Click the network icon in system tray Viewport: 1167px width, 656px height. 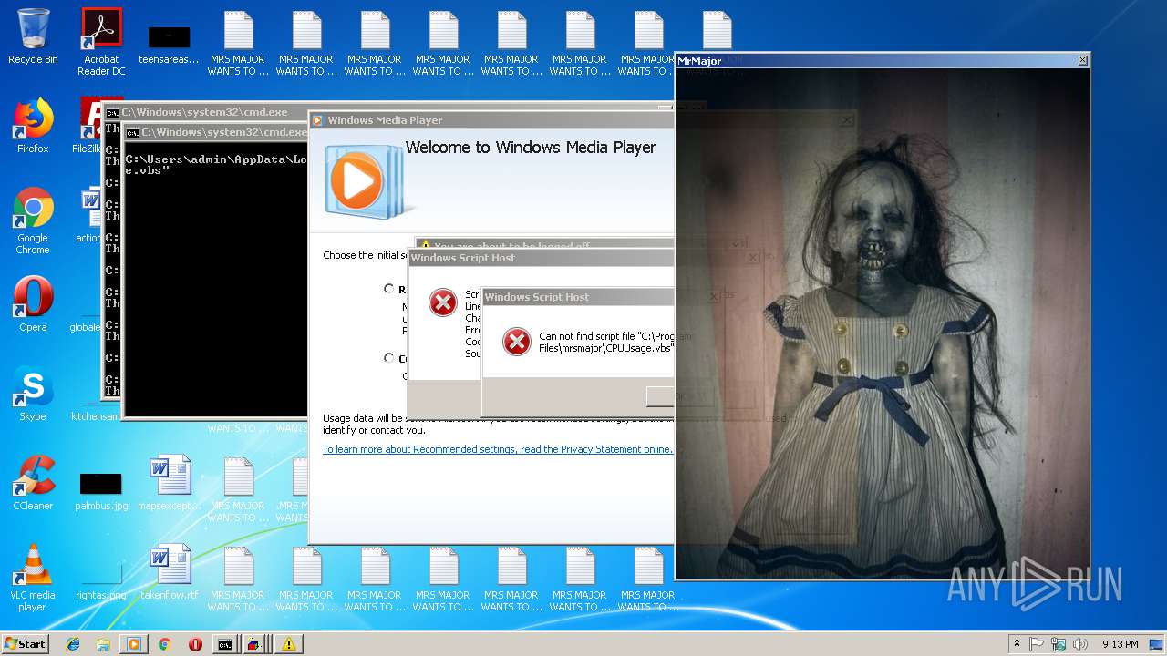coord(1058,644)
